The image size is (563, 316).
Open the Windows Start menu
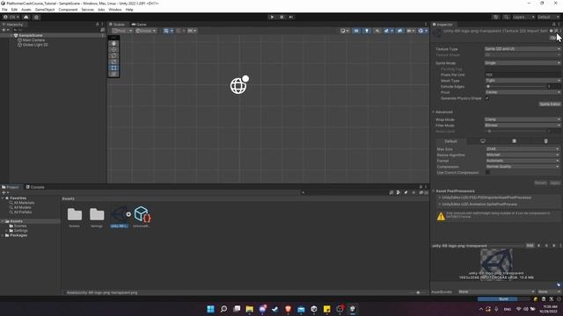point(210,309)
